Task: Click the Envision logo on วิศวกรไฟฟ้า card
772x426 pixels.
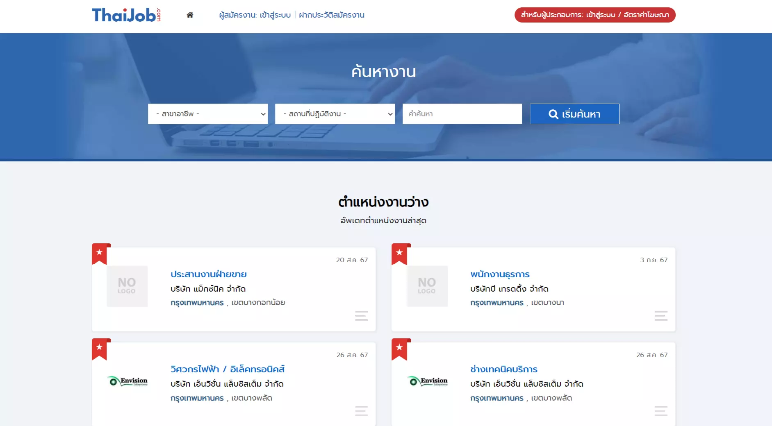Action: click(x=128, y=381)
